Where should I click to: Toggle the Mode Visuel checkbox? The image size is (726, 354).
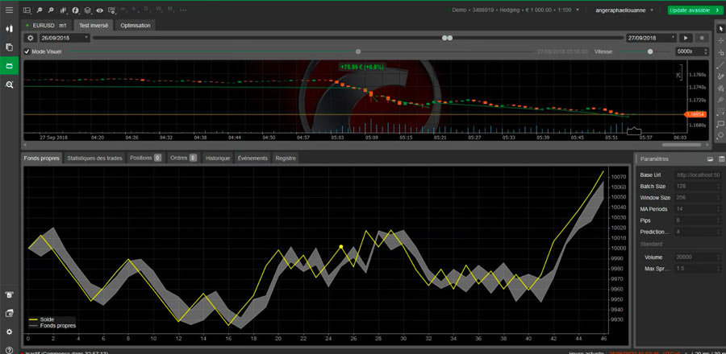pos(27,51)
